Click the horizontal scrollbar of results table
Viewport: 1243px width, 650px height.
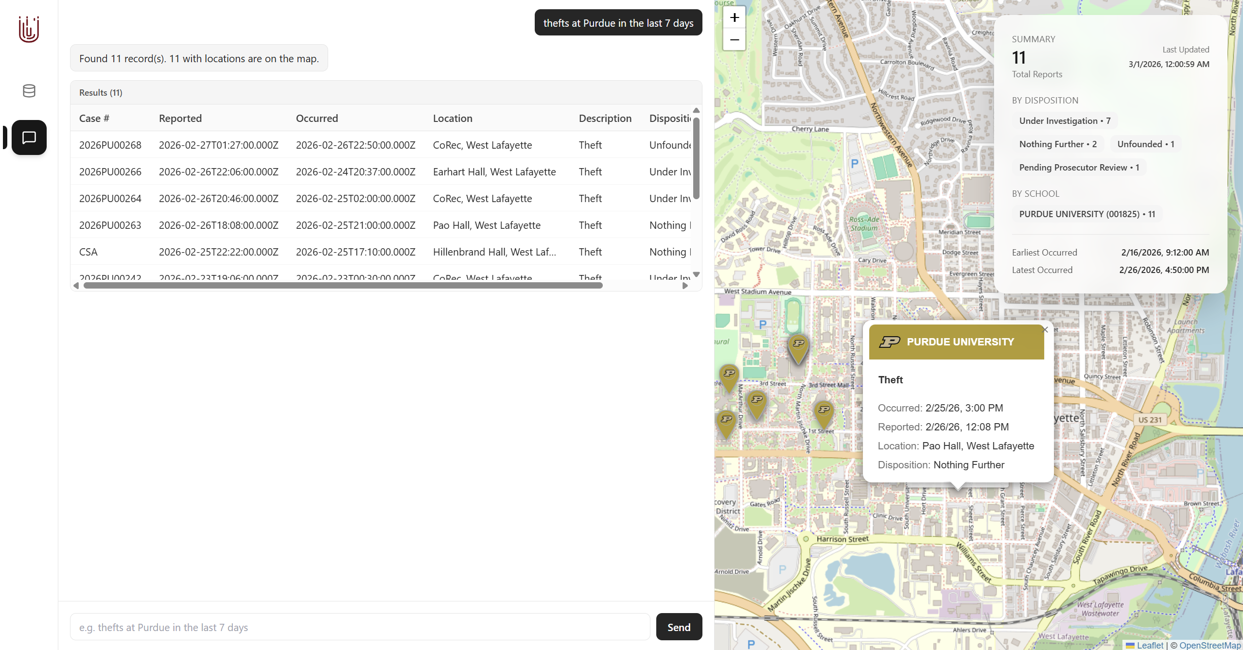coord(343,286)
